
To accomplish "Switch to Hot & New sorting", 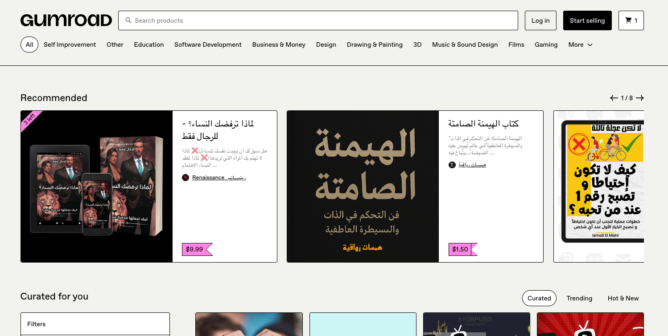I will point(623,298).
